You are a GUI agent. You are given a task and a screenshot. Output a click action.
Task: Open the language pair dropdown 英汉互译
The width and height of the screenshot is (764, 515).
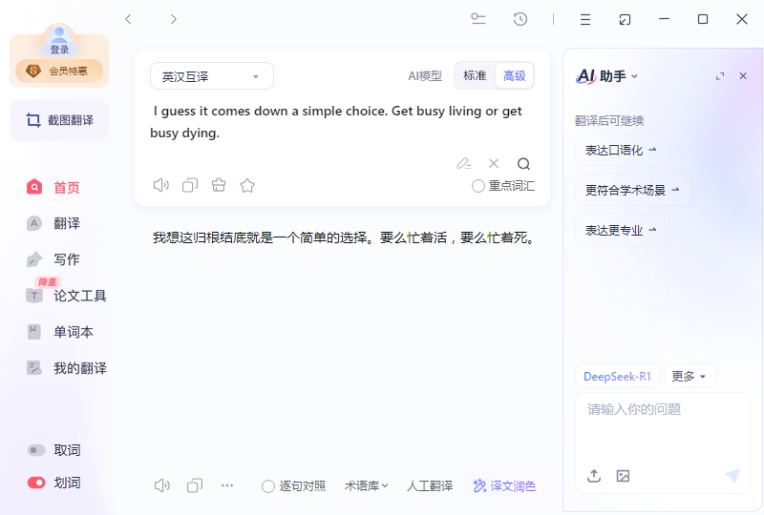(x=211, y=76)
